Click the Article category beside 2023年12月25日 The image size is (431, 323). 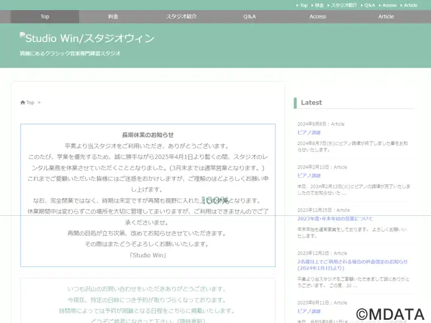click(x=343, y=210)
